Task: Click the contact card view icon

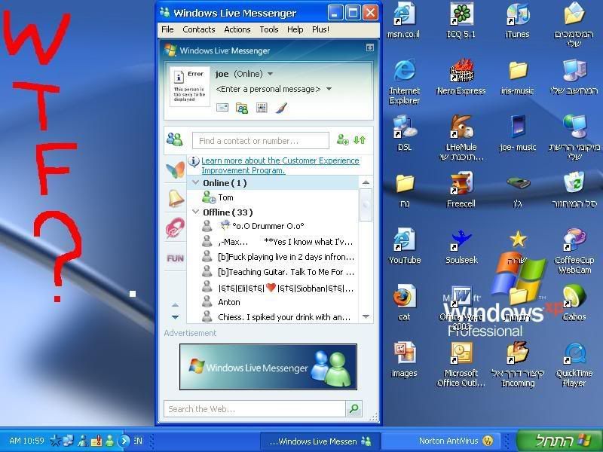Action: click(x=262, y=108)
